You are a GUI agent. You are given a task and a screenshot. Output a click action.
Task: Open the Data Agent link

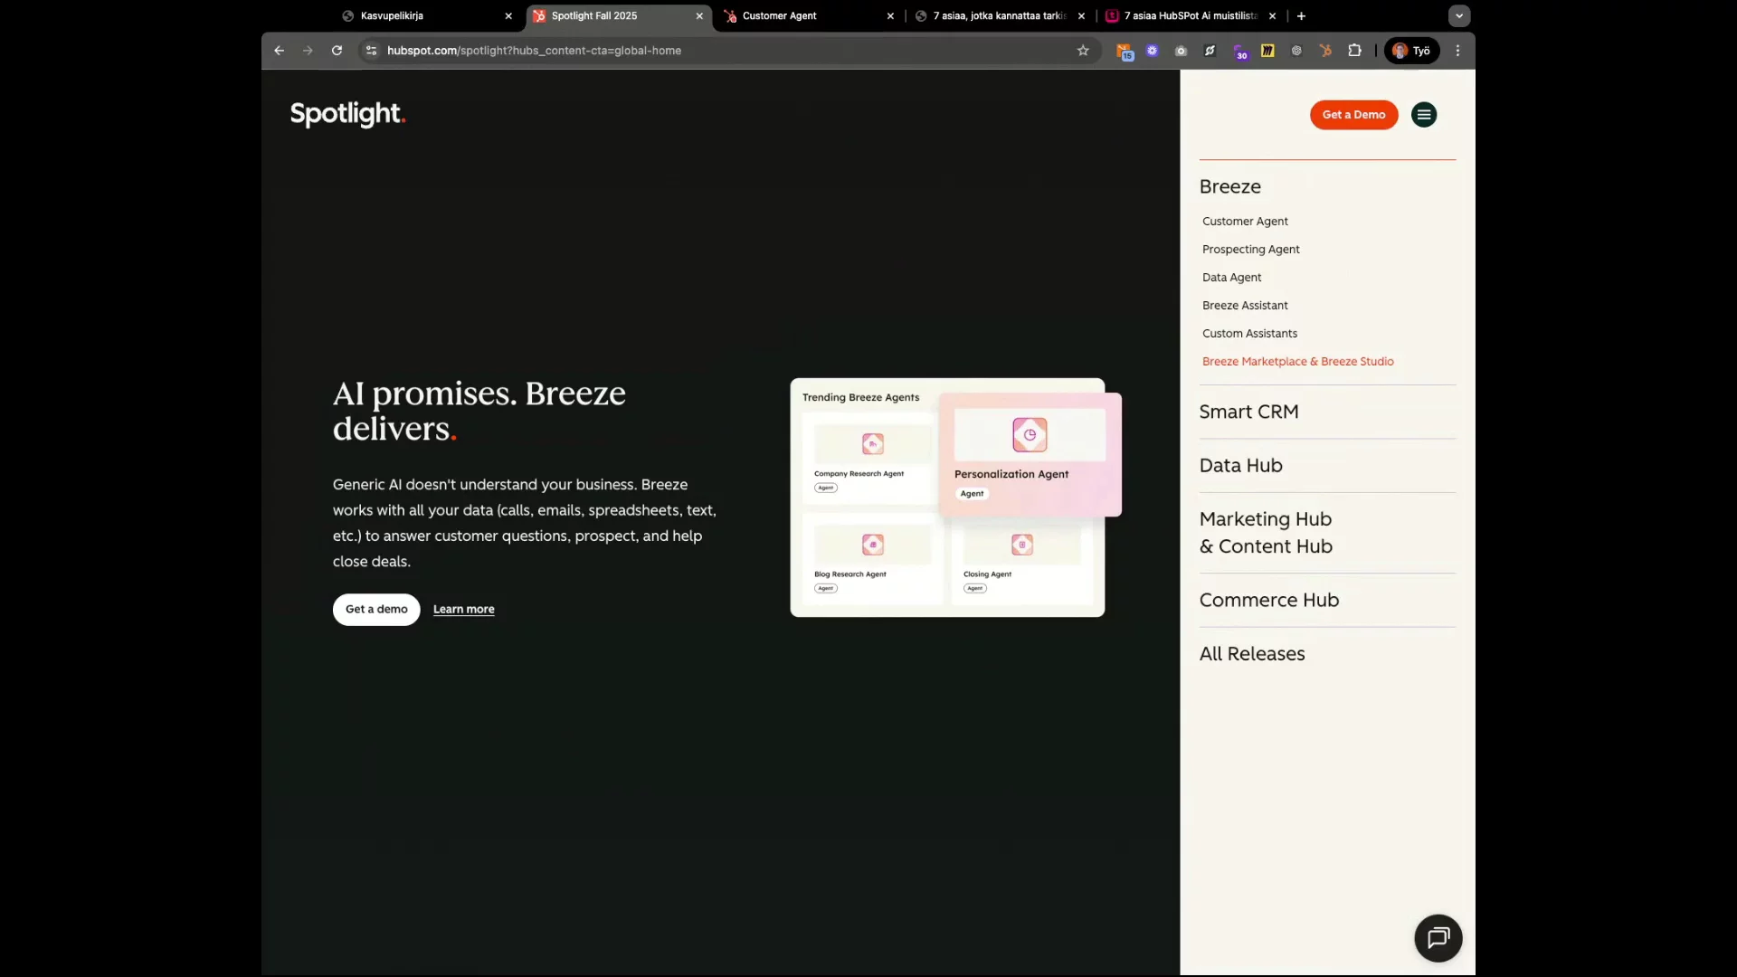coord(1231,278)
